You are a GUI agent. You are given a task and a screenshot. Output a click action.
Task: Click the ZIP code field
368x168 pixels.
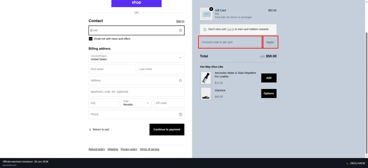point(169,103)
